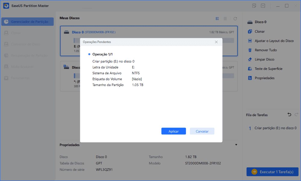Click the orange arrow on Executar button
301x181 pixels.
tap(254, 172)
